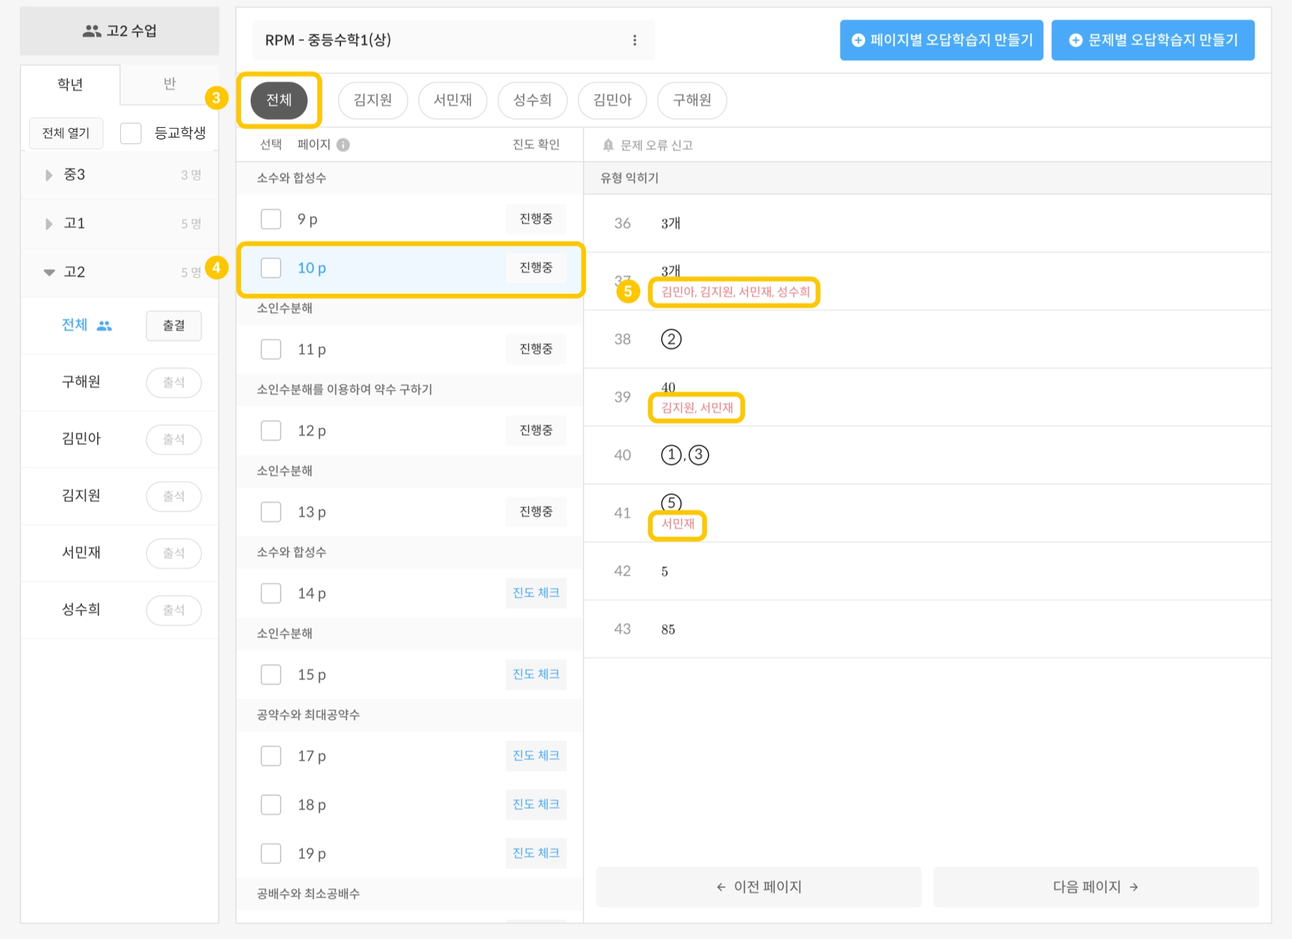Check the 등교학생 checkbox

point(131,133)
